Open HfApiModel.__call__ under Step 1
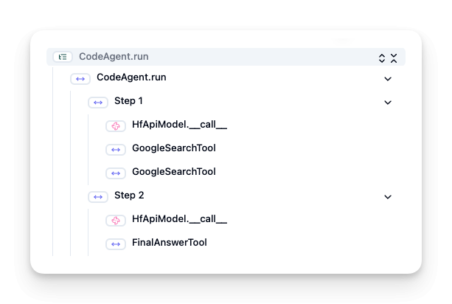Image resolution: width=452 pixels, height=304 pixels. pos(180,125)
